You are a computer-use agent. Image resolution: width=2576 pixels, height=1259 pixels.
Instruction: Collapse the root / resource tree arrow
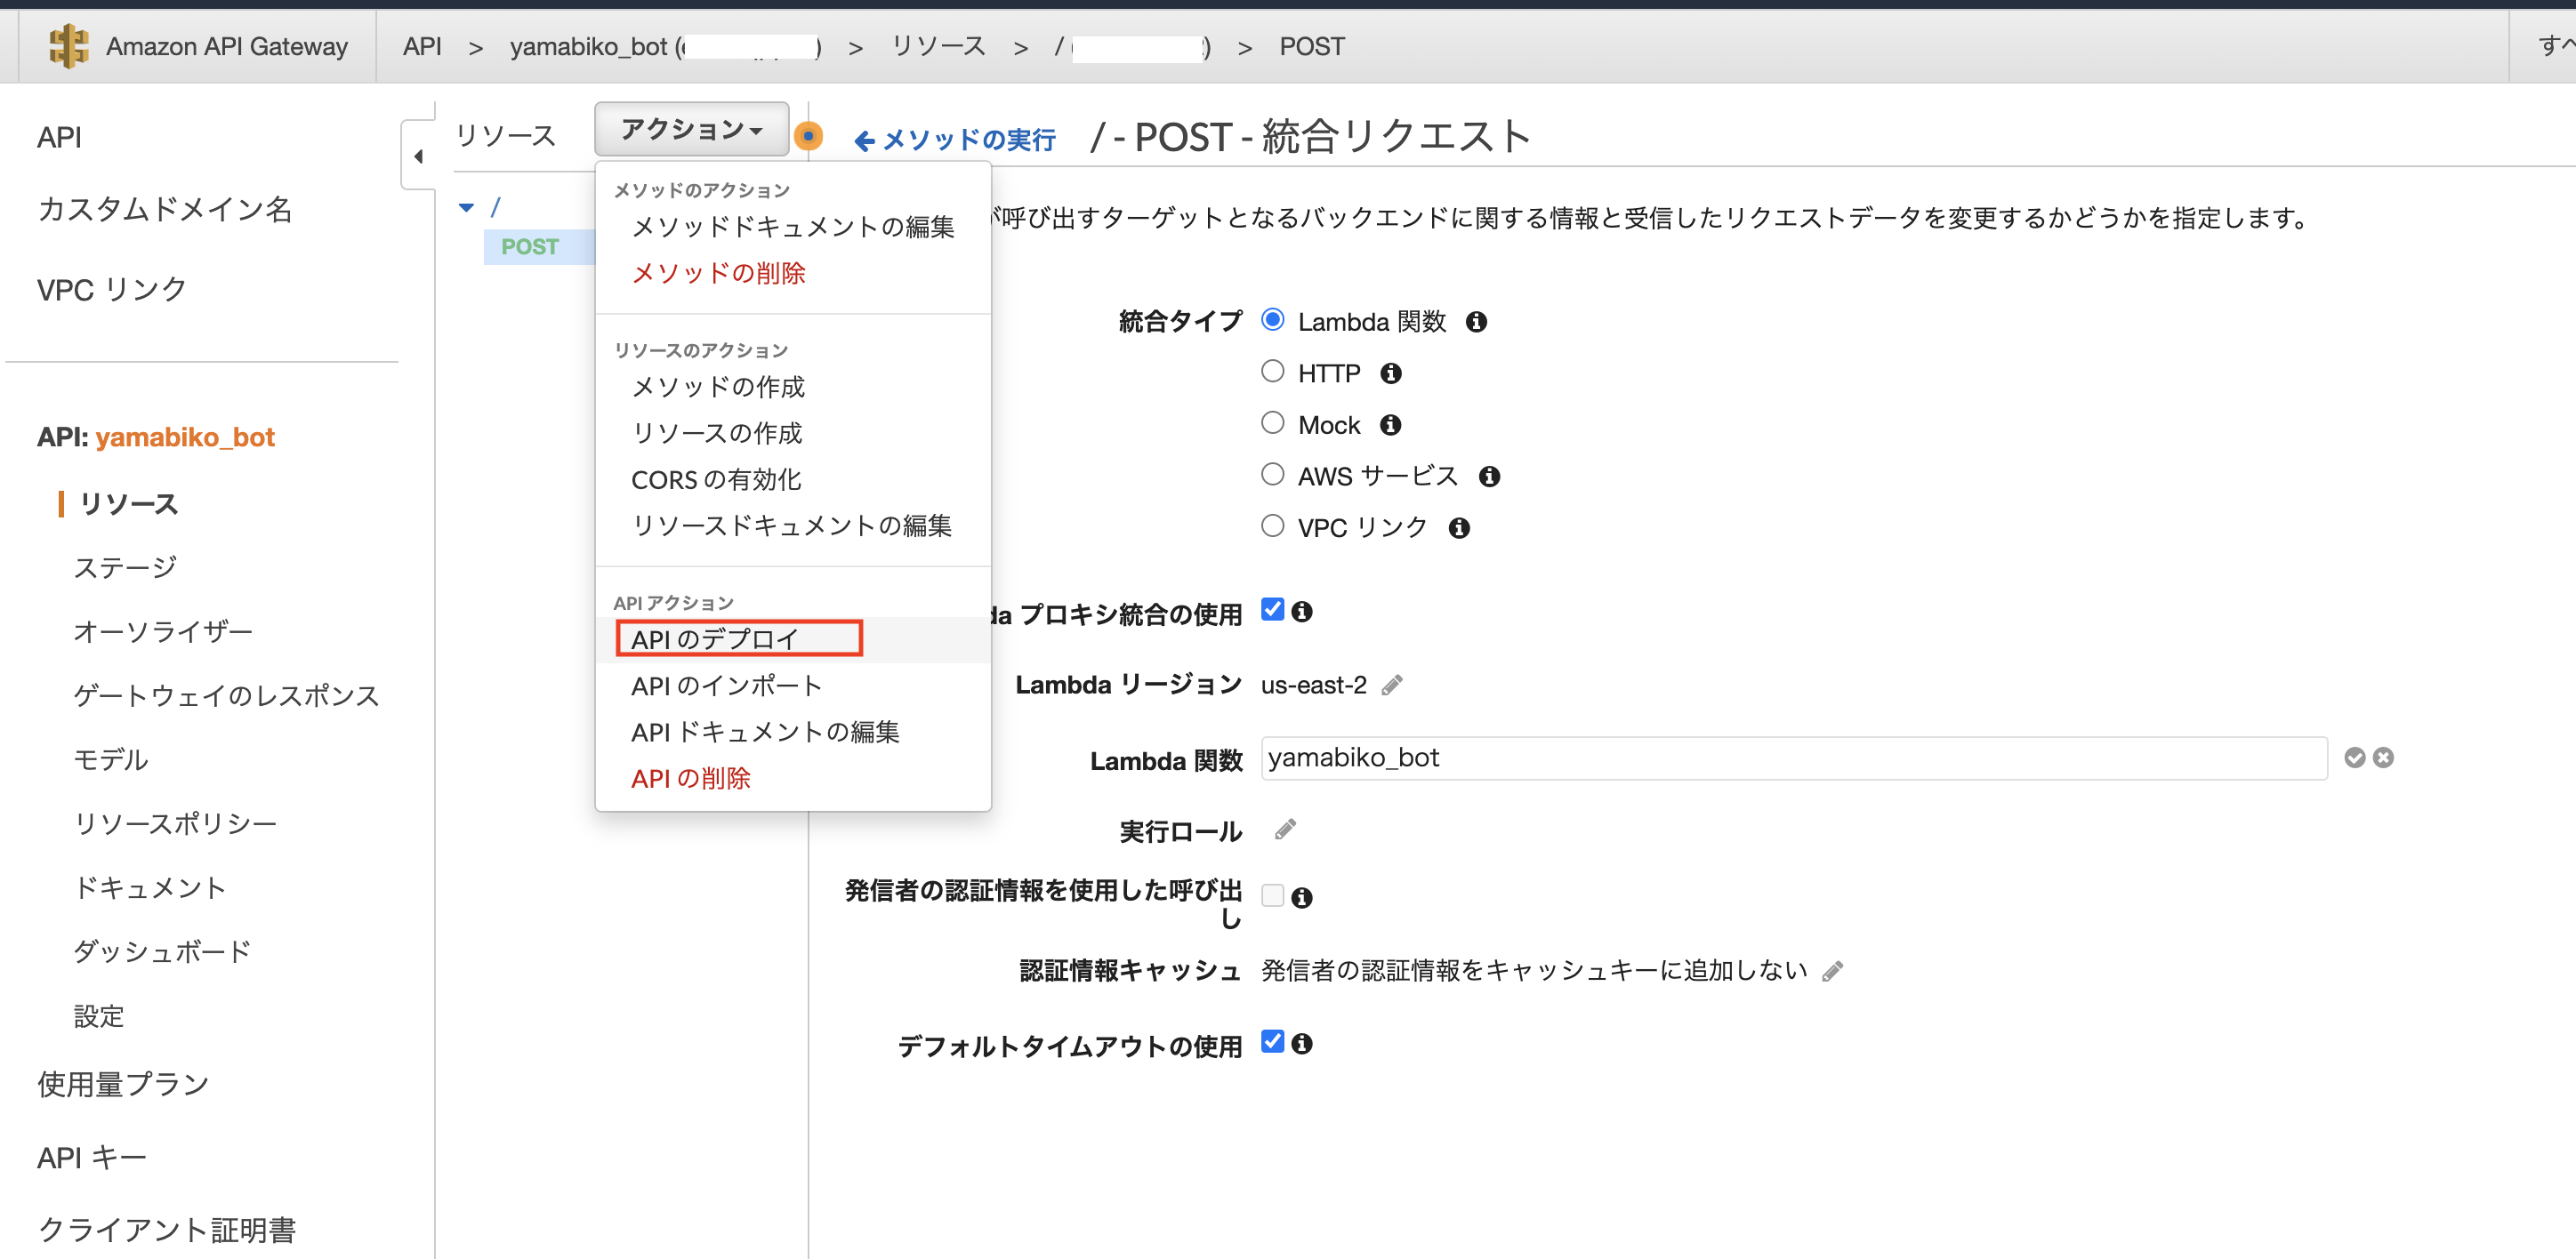pyautogui.click(x=466, y=208)
